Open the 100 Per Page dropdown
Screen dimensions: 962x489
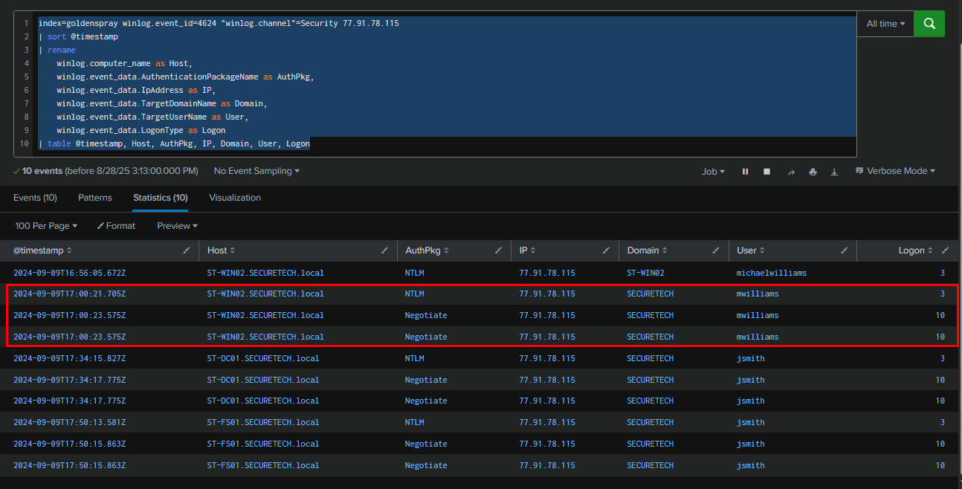pos(46,226)
